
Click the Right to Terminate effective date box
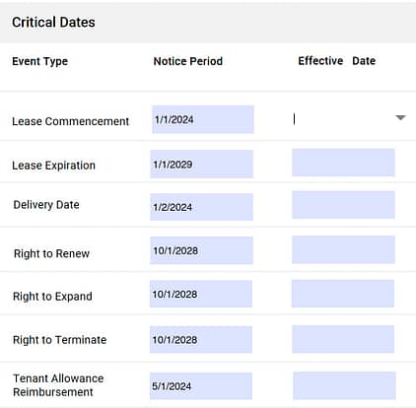(343, 339)
